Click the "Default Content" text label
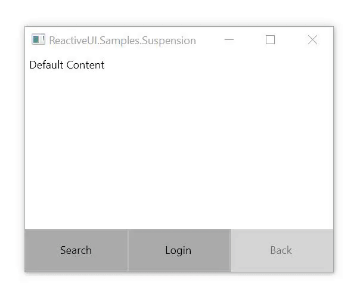 pyautogui.click(x=67, y=65)
